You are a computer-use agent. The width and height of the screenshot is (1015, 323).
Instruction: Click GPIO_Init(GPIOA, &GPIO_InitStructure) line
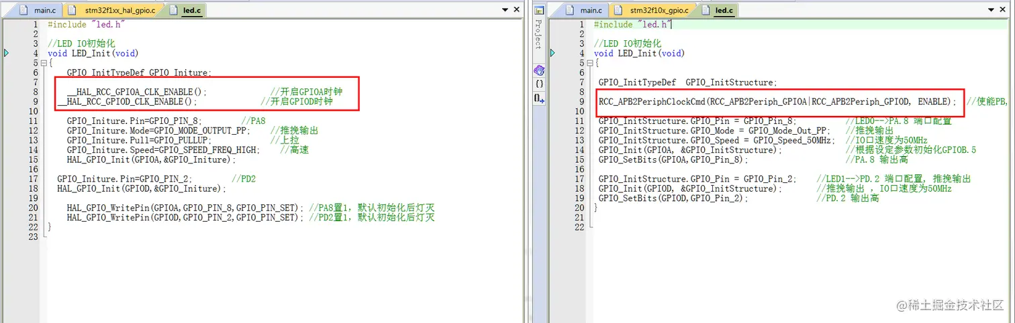coord(691,150)
